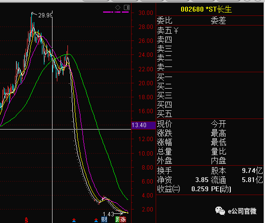
Task: Click the 股本 value 9.74亿
Action: [x=252, y=171]
